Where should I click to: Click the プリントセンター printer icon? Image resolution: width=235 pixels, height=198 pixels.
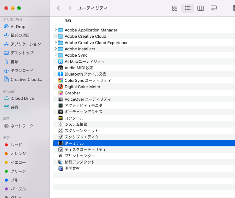point(61,156)
